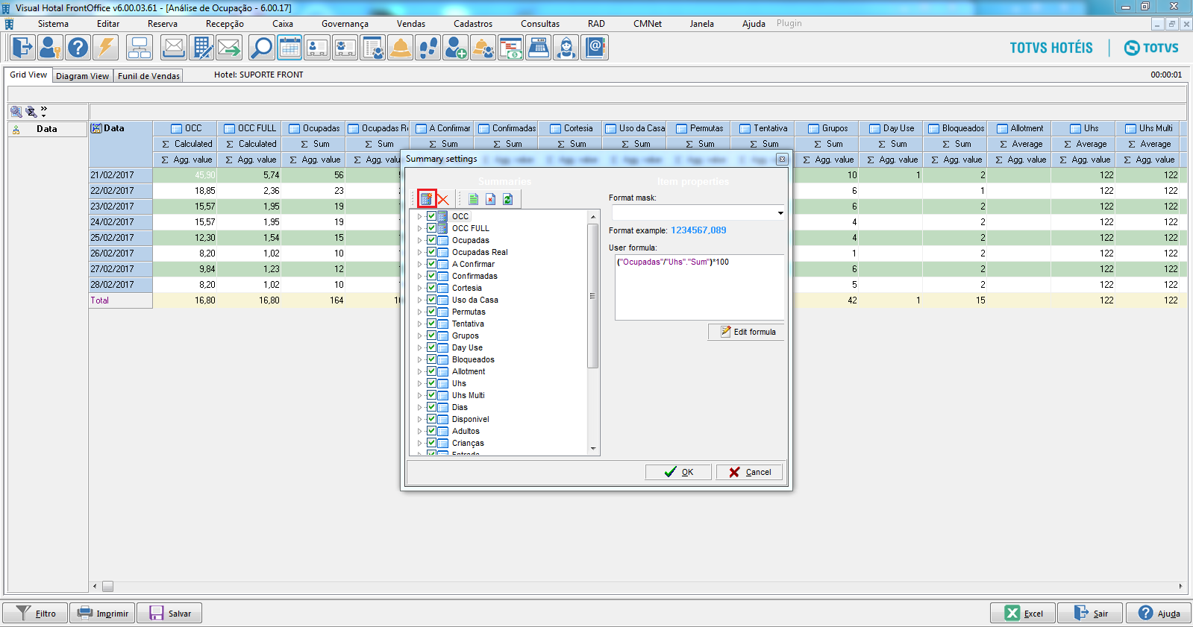Viewport: 1193px width, 627px height.
Task: Toggle the Permutas summary checkbox
Action: (x=431, y=312)
